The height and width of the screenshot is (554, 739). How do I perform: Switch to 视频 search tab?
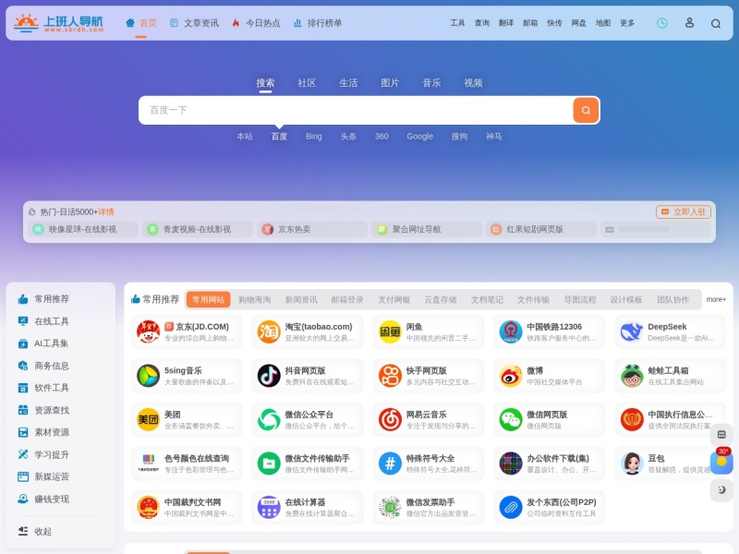473,83
